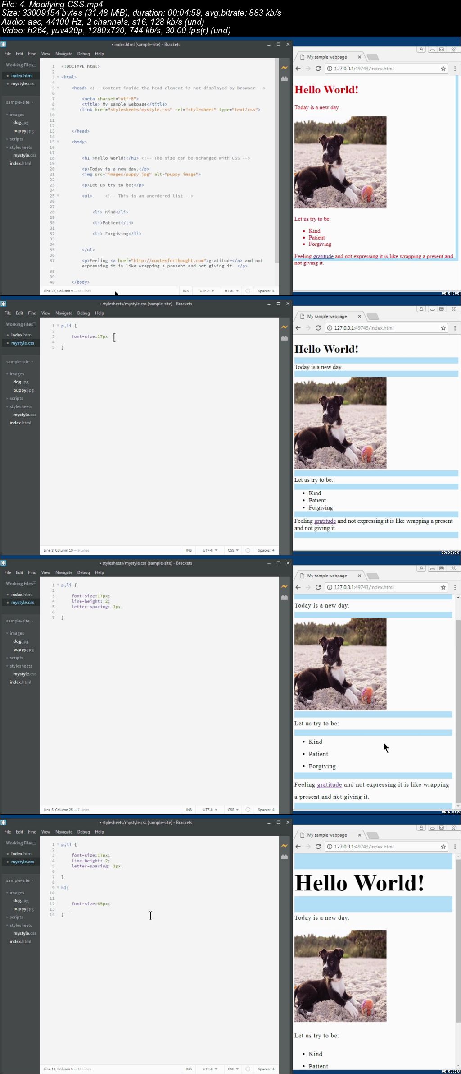Reload page in Chrome frame stamped 00:02:00
Viewport: 461px width, 1074px height.
tap(318, 328)
